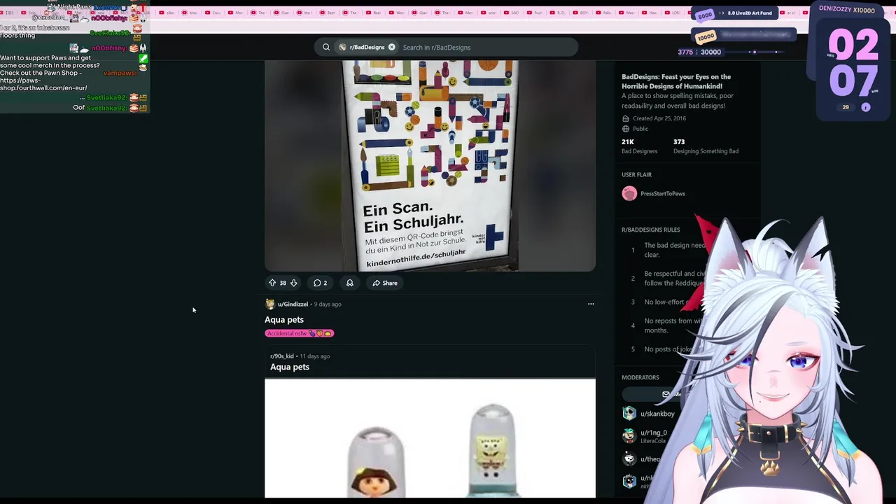Click the timer info icon under 02 07
Viewport: 896px width, 504px height.
coord(866,107)
